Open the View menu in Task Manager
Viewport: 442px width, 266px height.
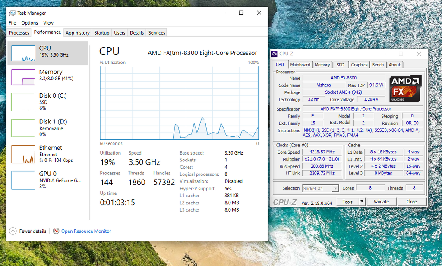48,23
